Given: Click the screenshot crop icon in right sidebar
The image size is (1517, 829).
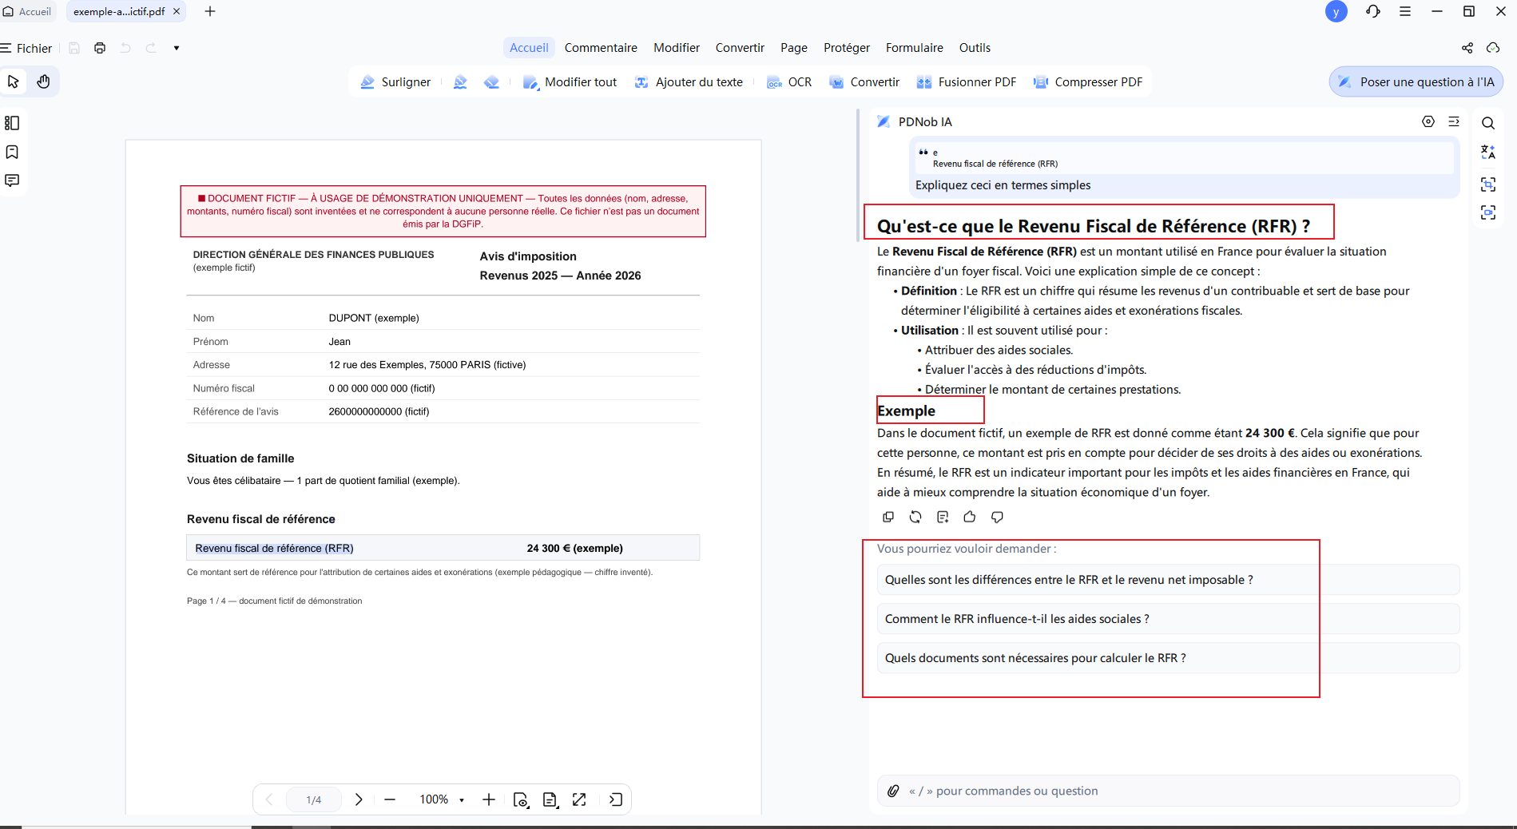Looking at the screenshot, I should [1488, 184].
